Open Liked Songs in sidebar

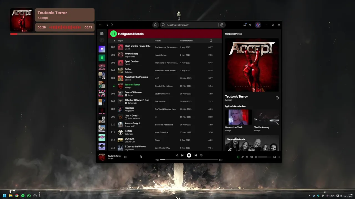(102, 49)
